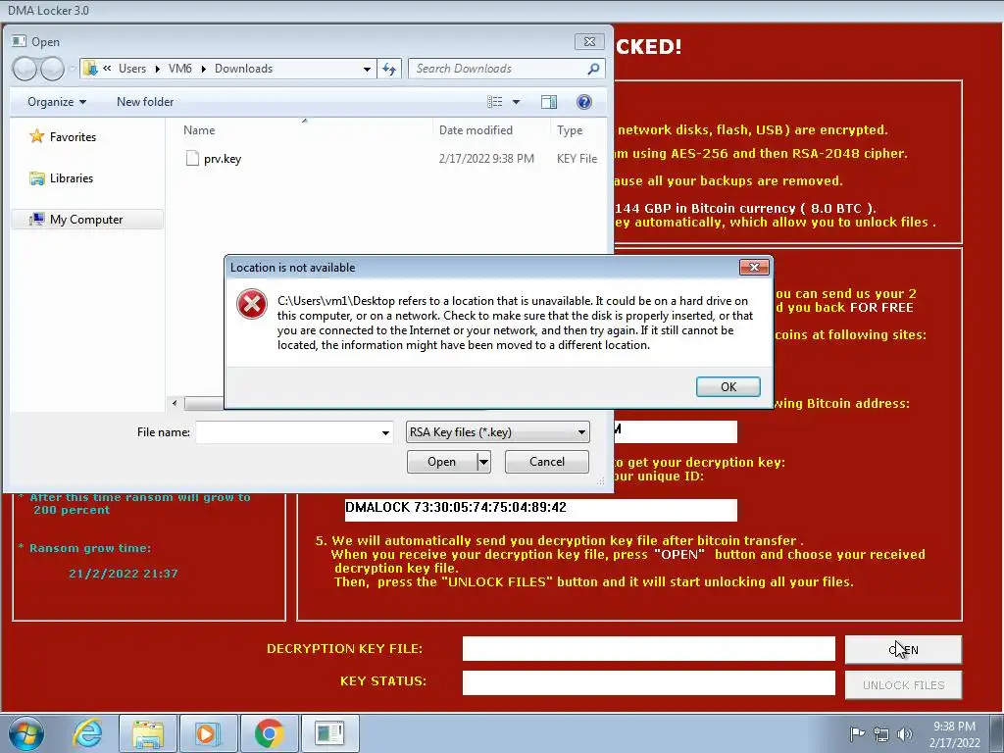The image size is (1004, 753).
Task: Open help with the question mark icon
Action: tap(584, 102)
